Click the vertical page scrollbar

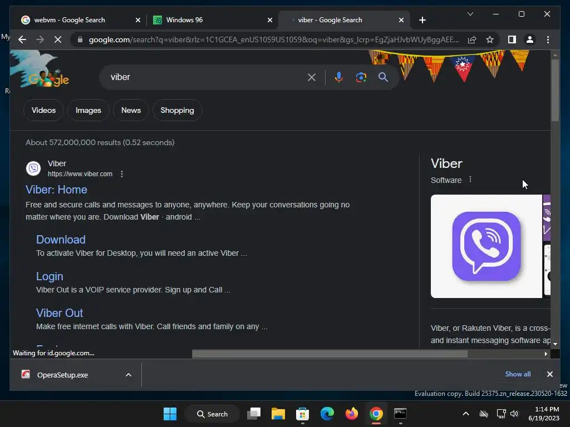[x=555, y=90]
